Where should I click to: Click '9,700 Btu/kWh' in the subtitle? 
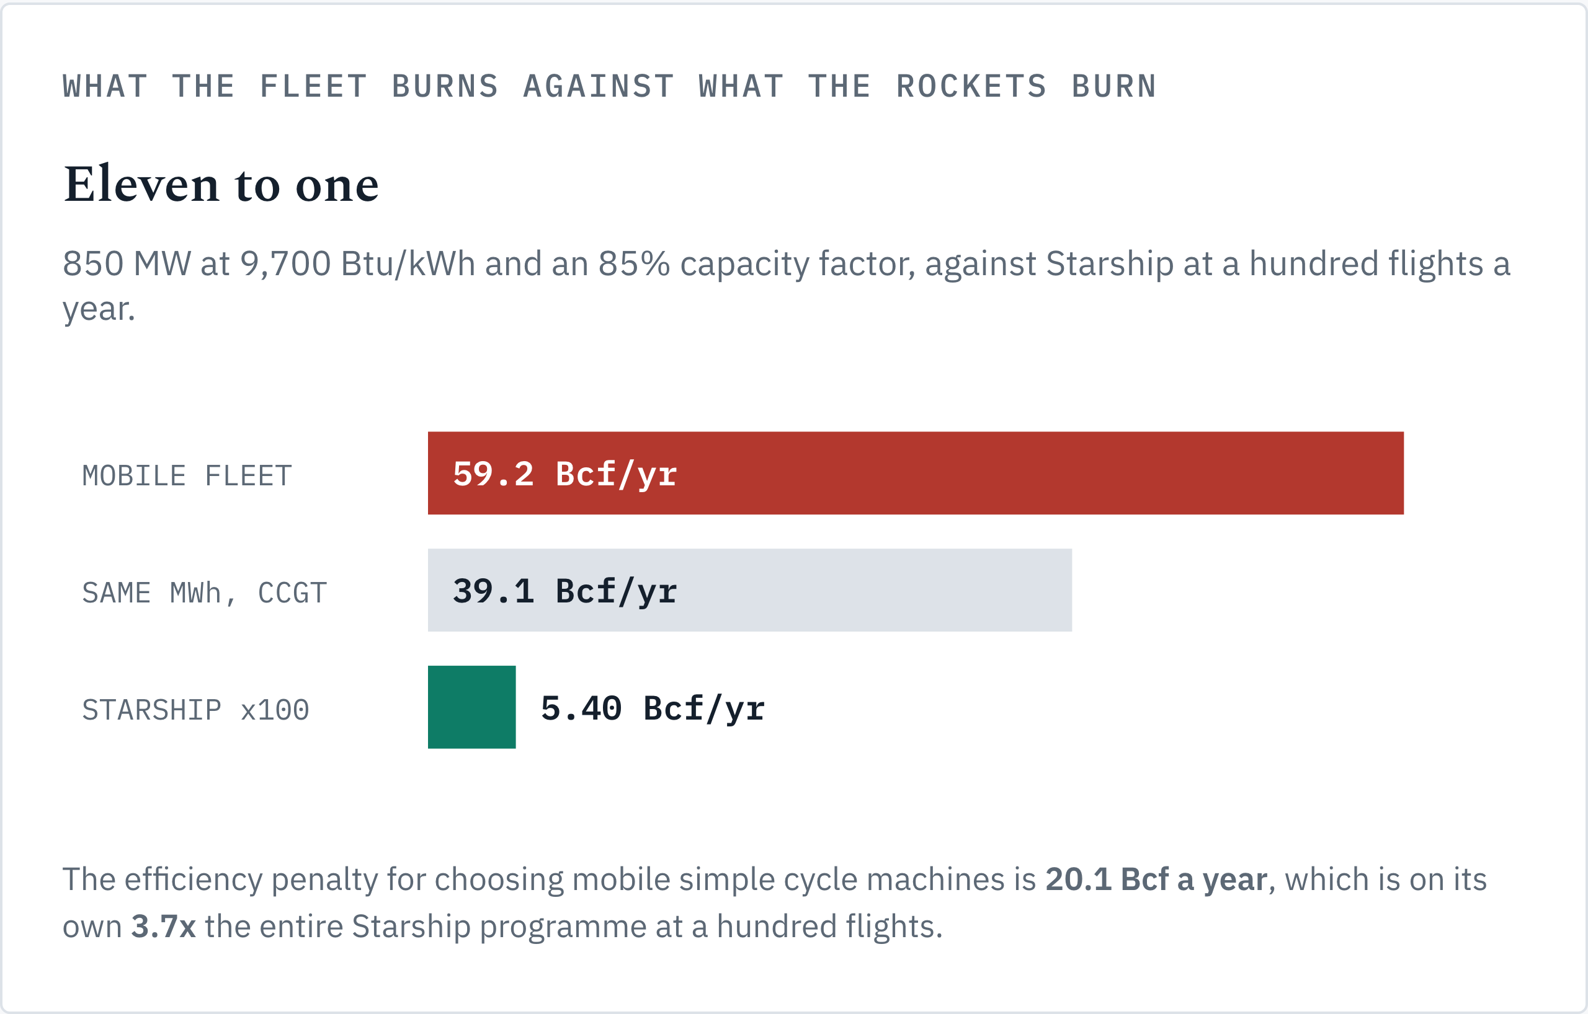357,263
